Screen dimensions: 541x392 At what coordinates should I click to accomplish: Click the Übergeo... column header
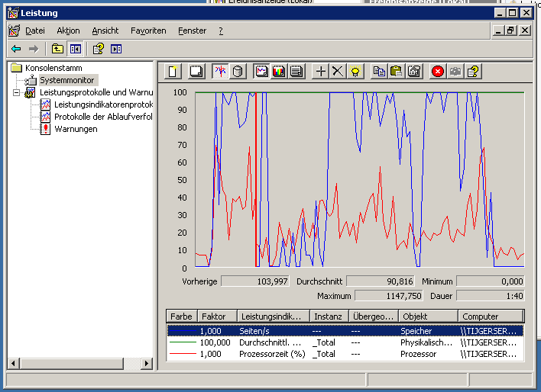click(x=374, y=316)
